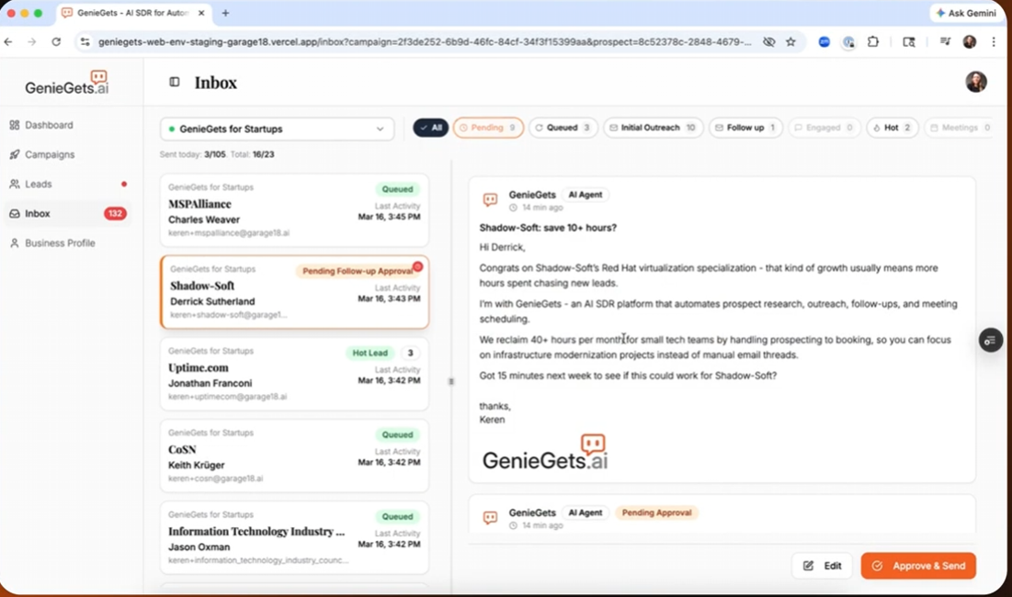The image size is (1012, 597).
Task: Click the AI Agent tag on the first message
Action: point(585,195)
